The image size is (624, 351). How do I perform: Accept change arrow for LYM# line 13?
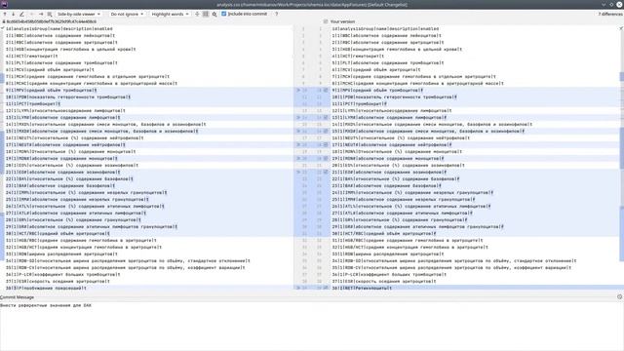(x=298, y=117)
